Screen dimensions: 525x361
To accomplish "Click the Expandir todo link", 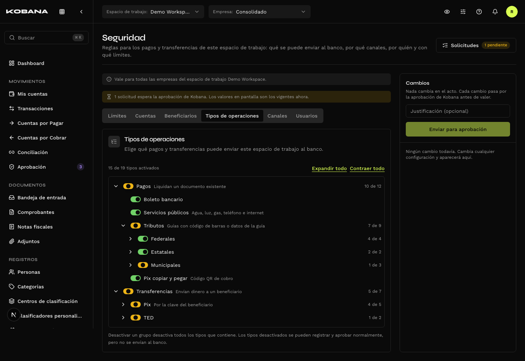I will [x=329, y=168].
